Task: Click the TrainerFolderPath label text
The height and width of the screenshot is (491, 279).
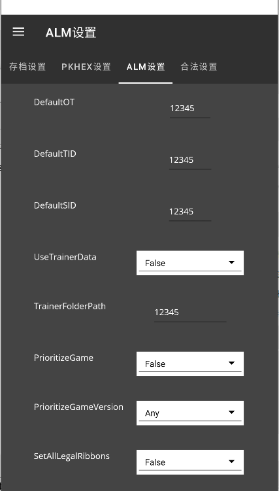Action: coord(70,306)
